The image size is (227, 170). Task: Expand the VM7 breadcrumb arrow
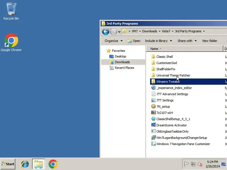[x=140, y=31]
